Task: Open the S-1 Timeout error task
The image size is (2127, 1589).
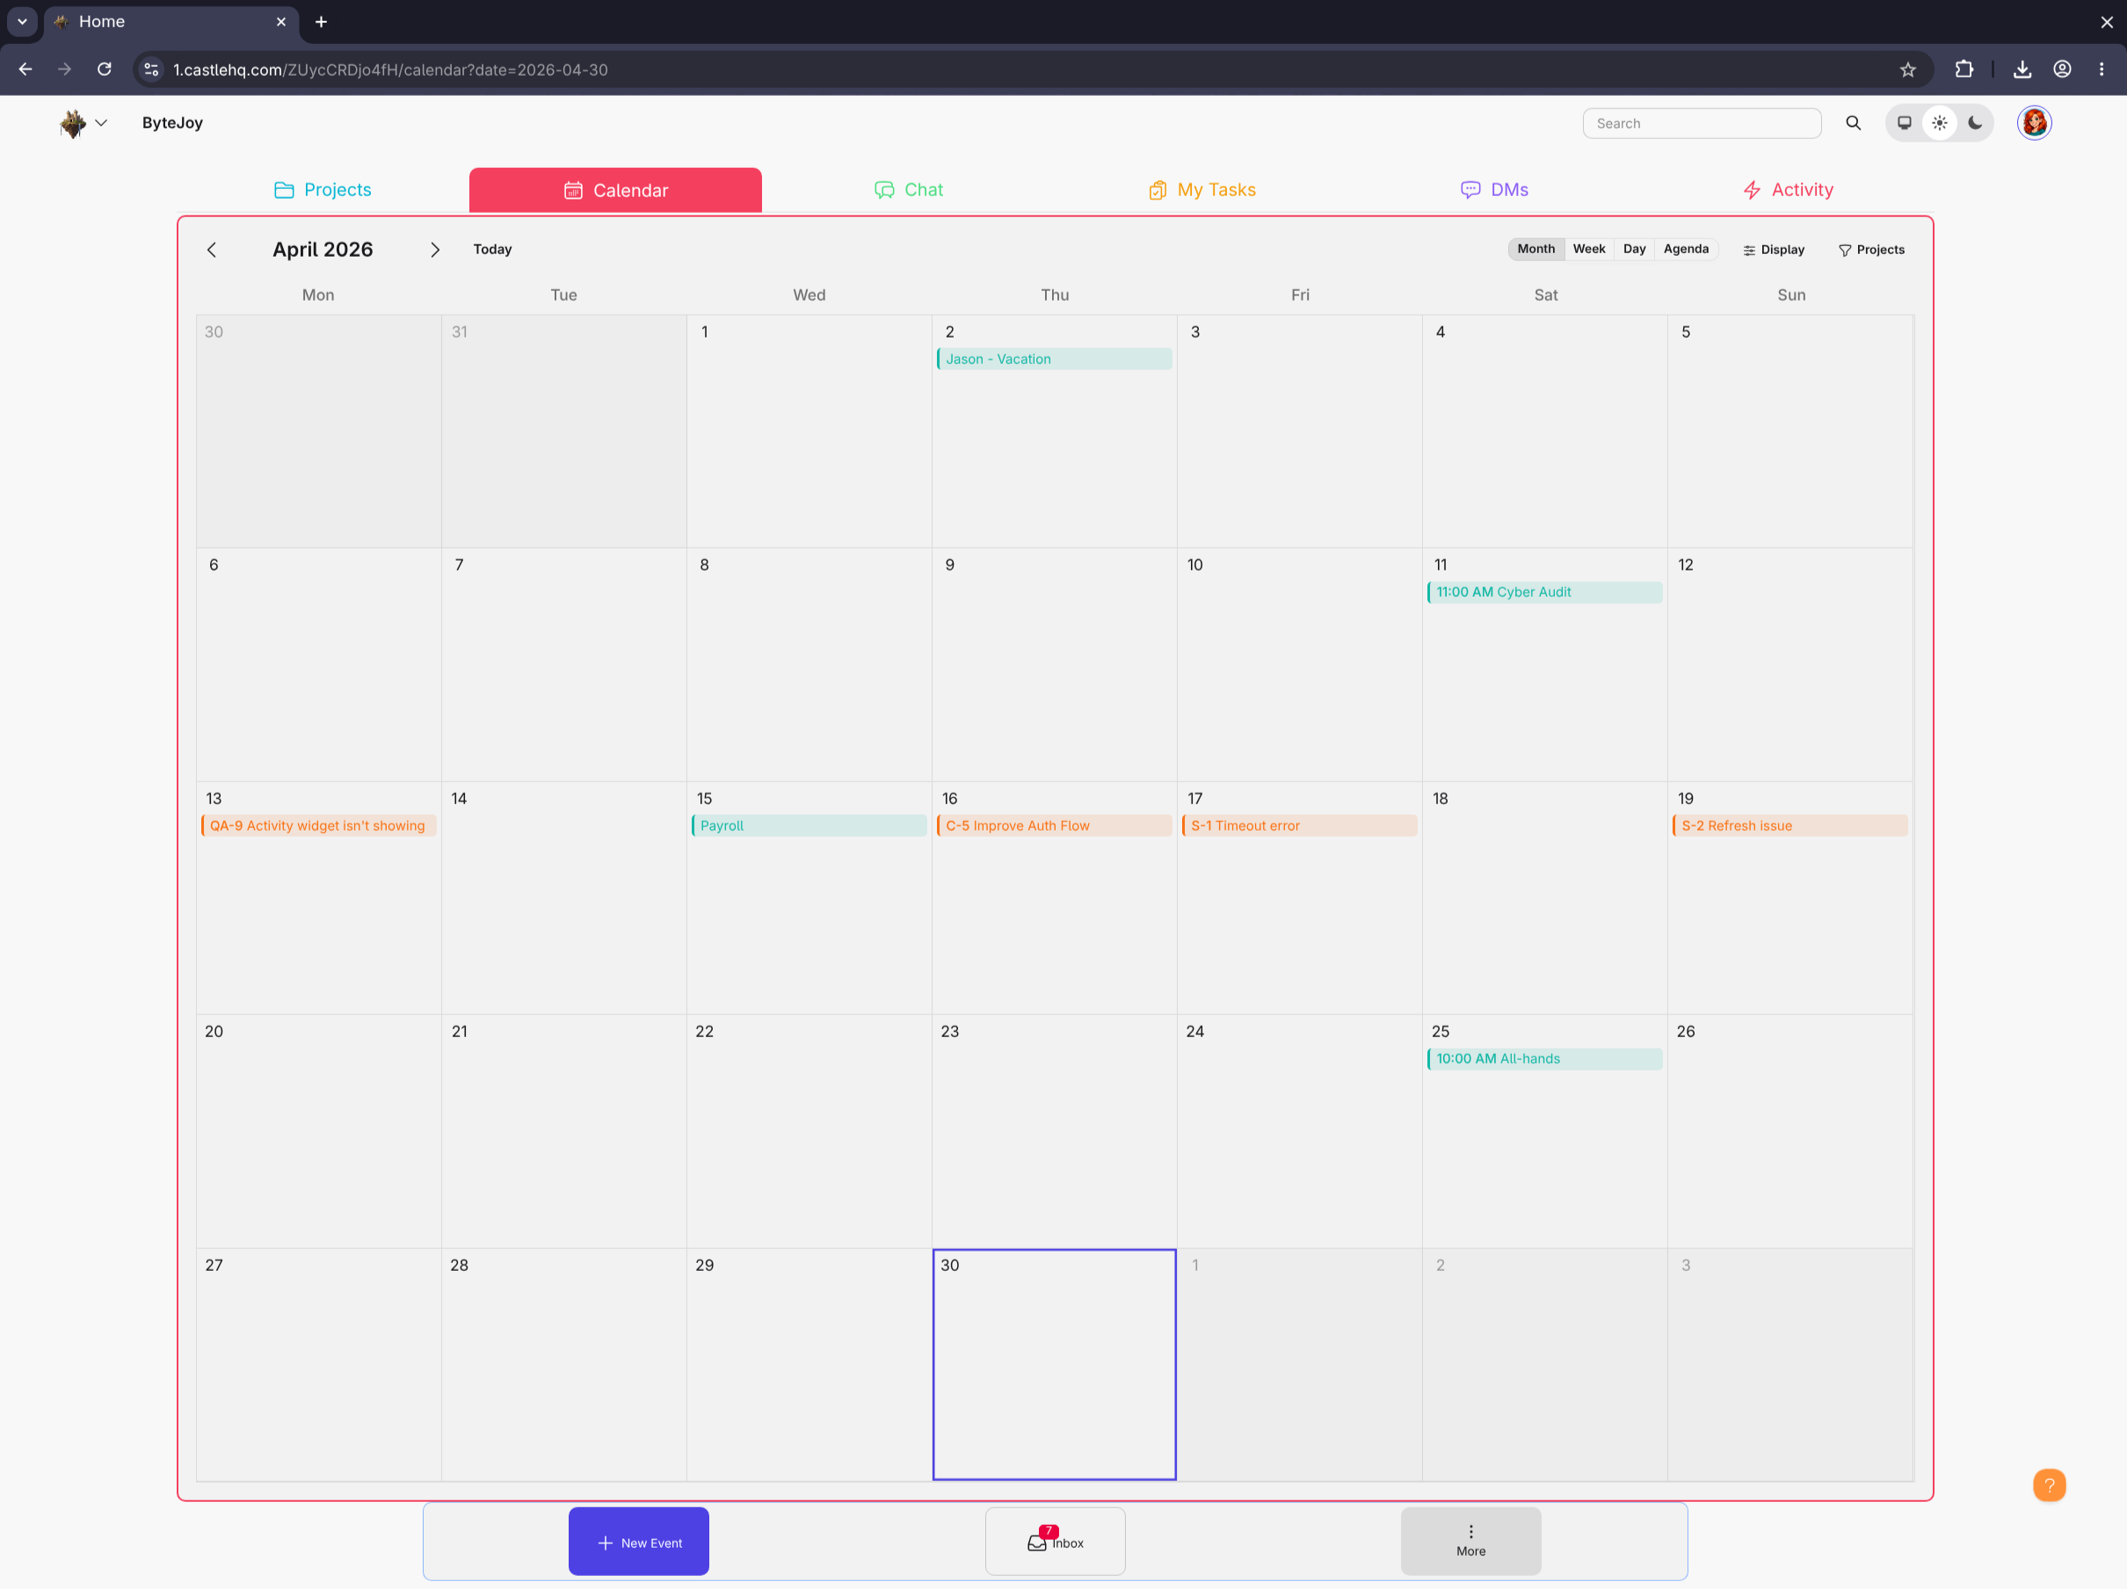Action: 1299,826
